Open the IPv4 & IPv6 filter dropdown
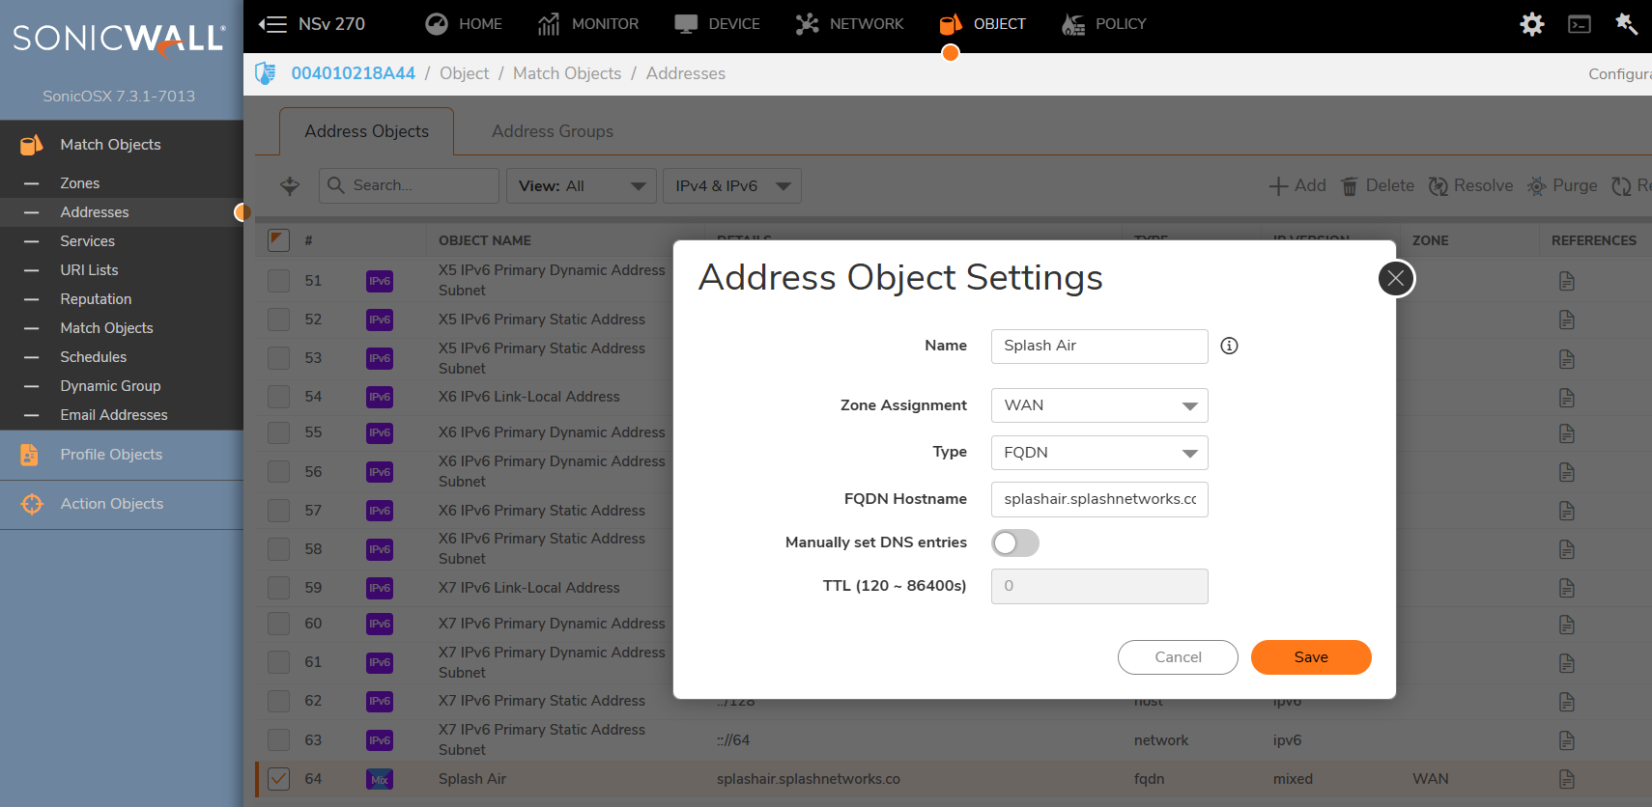The height and width of the screenshot is (807, 1652). pyautogui.click(x=732, y=185)
